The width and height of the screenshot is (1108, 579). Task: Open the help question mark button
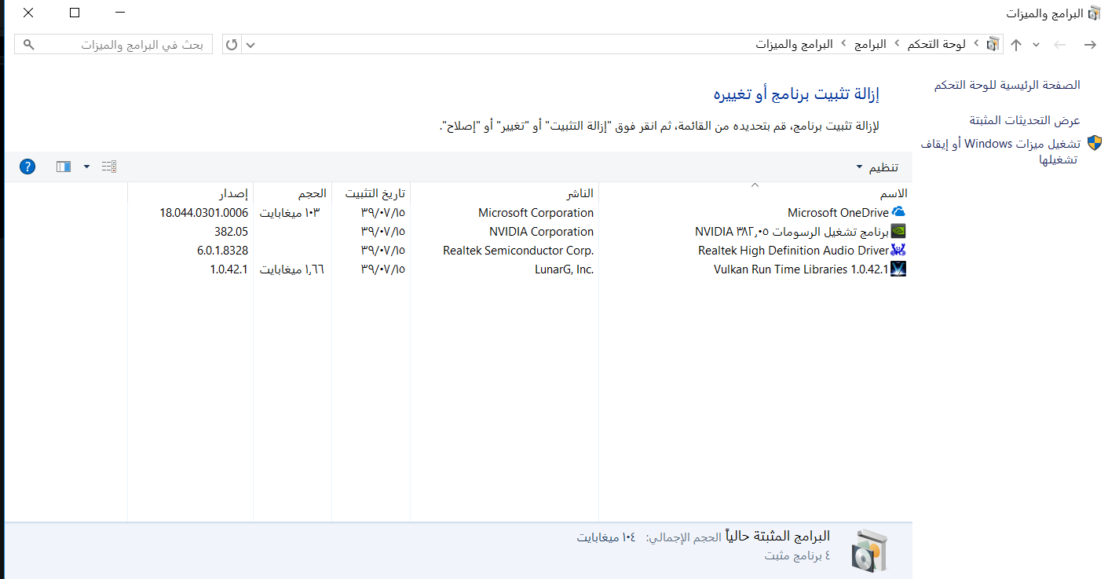pos(27,167)
